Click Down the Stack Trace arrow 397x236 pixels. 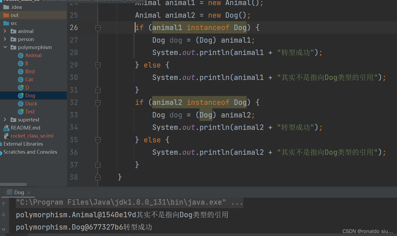(x=3, y=214)
